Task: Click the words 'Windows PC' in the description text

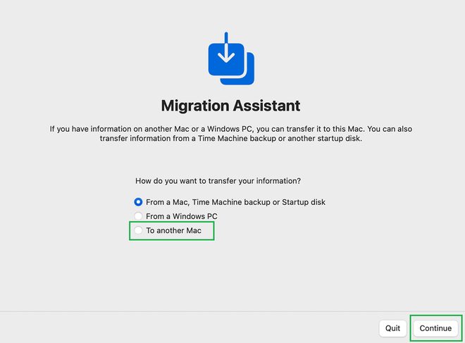Action: click(230, 129)
